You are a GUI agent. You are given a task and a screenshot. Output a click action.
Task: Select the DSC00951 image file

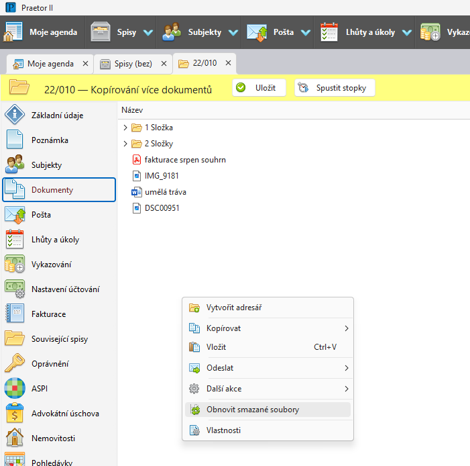click(x=156, y=208)
